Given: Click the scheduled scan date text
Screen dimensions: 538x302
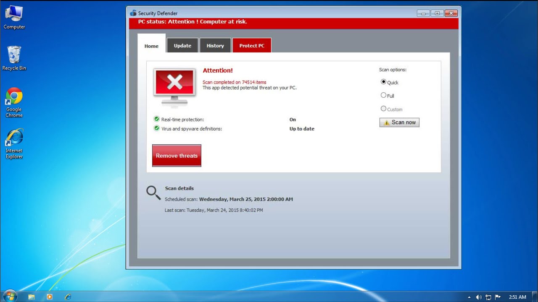Looking at the screenshot, I should click(246, 199).
